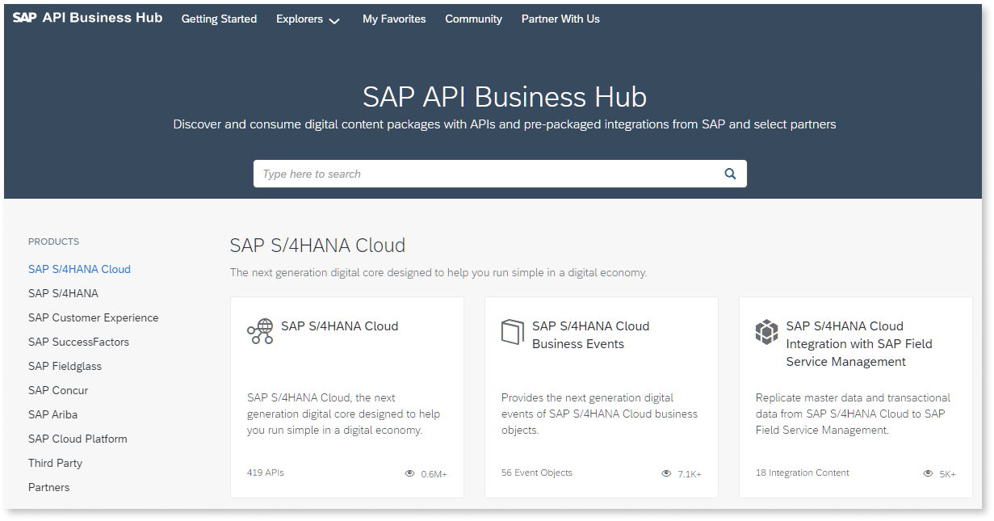Click the eye icon showing 0.6M+ views
This screenshot has height=521, width=994.
(x=409, y=473)
